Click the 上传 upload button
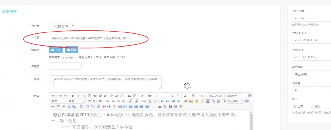This screenshot has width=331, height=130. point(56,50)
